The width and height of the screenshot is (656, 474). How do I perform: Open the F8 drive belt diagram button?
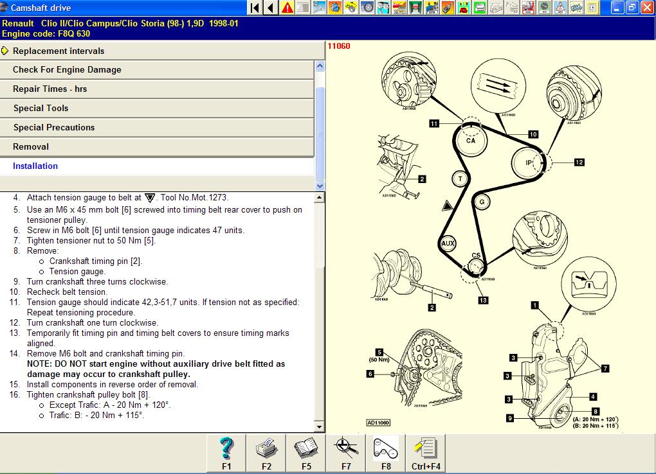(x=386, y=453)
